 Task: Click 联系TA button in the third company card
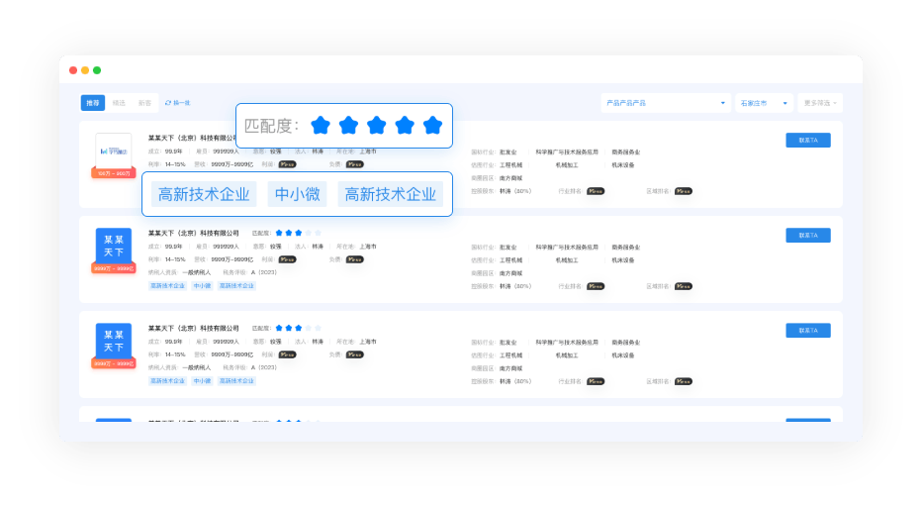[x=808, y=330]
